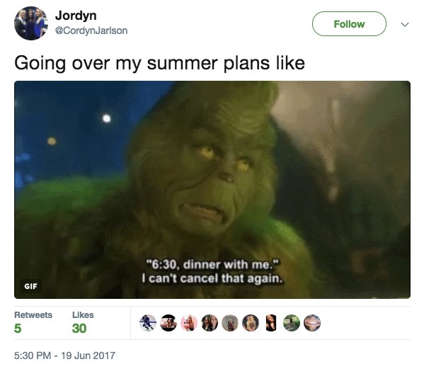The width and height of the screenshot is (424, 369).
Task: Open the second liker avatar with black background
Action: pyautogui.click(x=168, y=323)
